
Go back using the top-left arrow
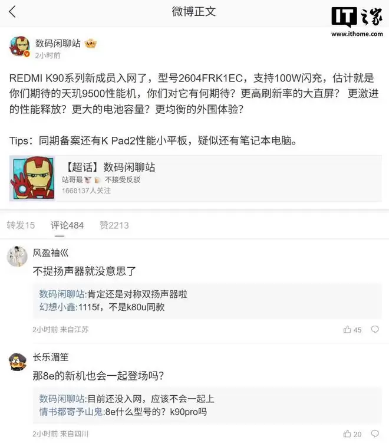tap(12, 12)
